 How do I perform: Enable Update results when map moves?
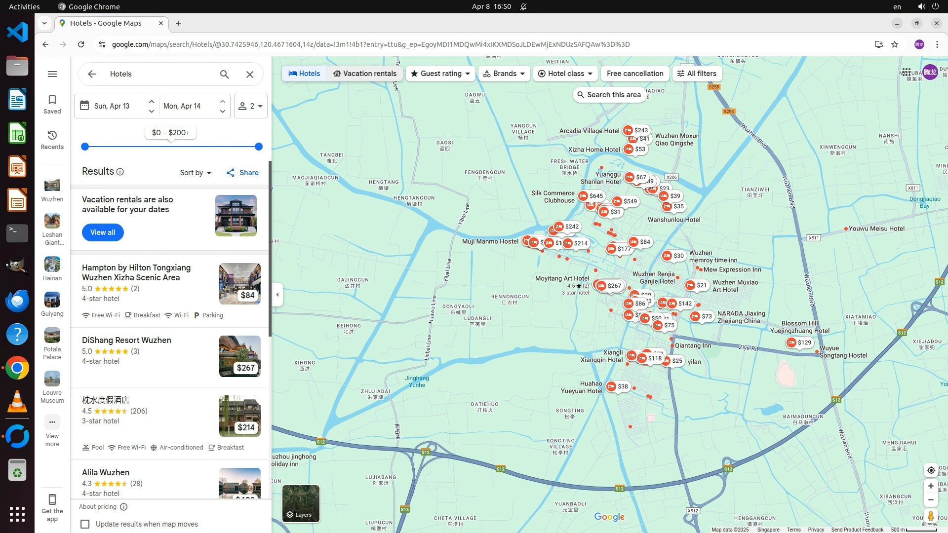85,524
